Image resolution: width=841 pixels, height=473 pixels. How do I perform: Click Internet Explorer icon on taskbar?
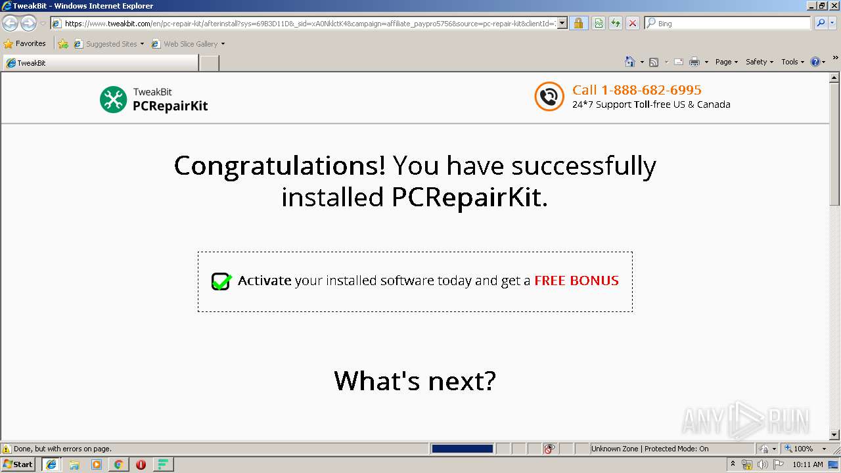click(x=51, y=464)
